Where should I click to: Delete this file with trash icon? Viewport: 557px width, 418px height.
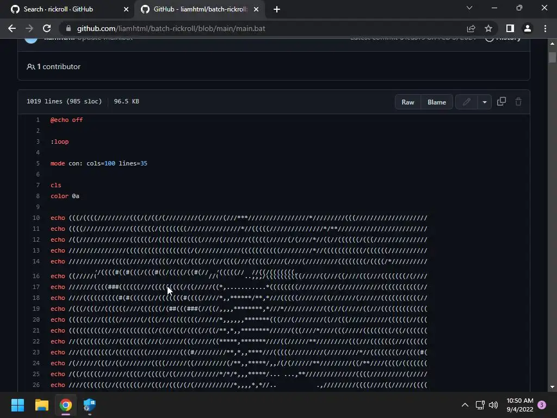[518, 102]
